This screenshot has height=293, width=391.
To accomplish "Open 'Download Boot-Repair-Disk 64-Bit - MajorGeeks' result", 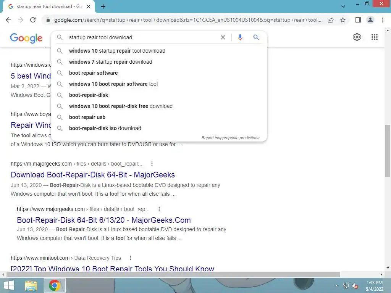I will coord(93,175).
